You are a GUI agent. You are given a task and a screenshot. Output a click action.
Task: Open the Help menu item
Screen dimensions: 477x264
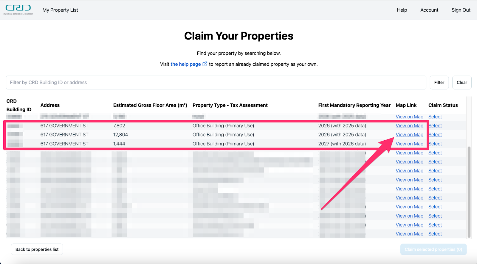(402, 10)
